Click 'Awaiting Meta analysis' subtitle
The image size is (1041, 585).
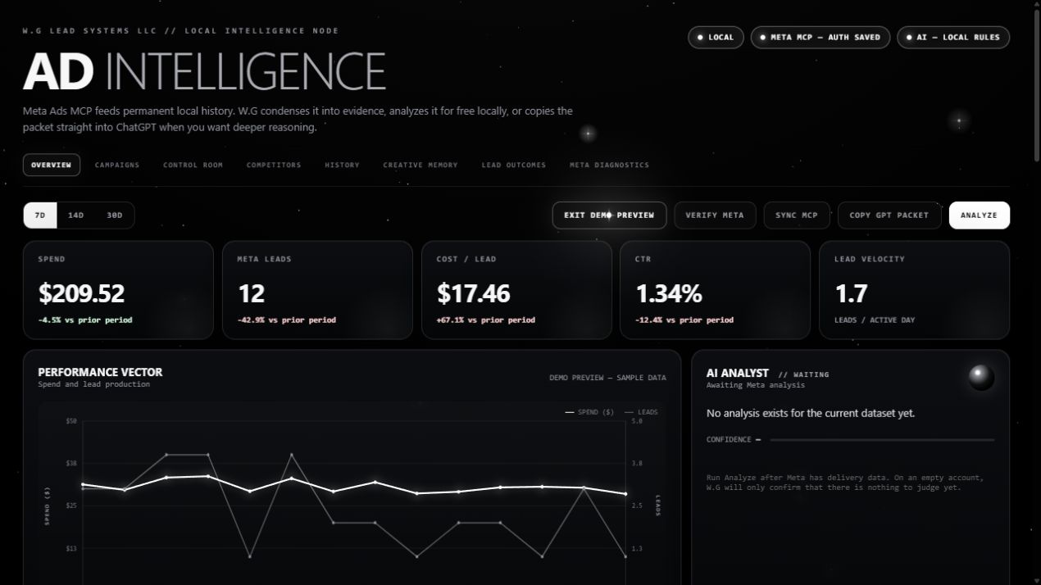coord(755,385)
